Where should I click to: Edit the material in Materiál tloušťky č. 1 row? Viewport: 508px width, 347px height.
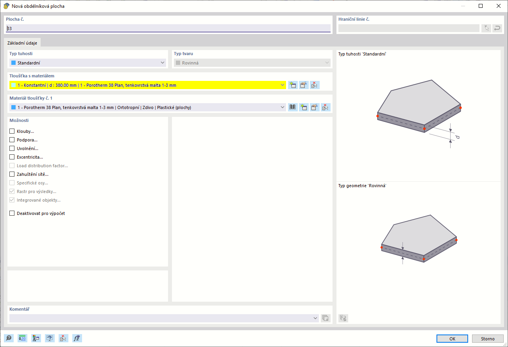315,107
